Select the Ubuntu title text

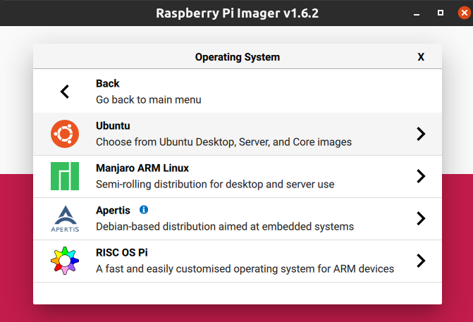coord(113,125)
